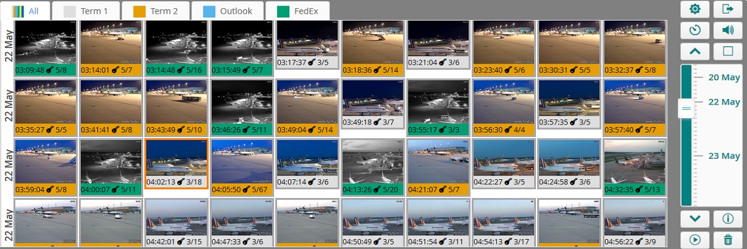This screenshot has height=249, width=747.
Task: Click the logout exit icon
Action: coord(728,9)
